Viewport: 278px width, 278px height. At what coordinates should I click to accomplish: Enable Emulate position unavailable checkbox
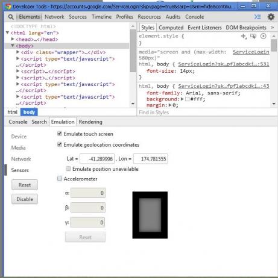point(68,168)
